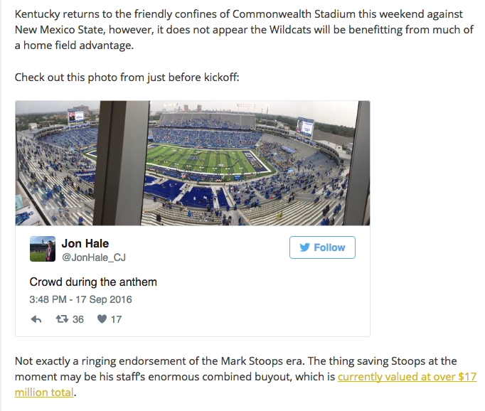Click the 3:48 PM - 17 Sep 2016 timestamp
This screenshot has width=485, height=411.
[x=80, y=299]
